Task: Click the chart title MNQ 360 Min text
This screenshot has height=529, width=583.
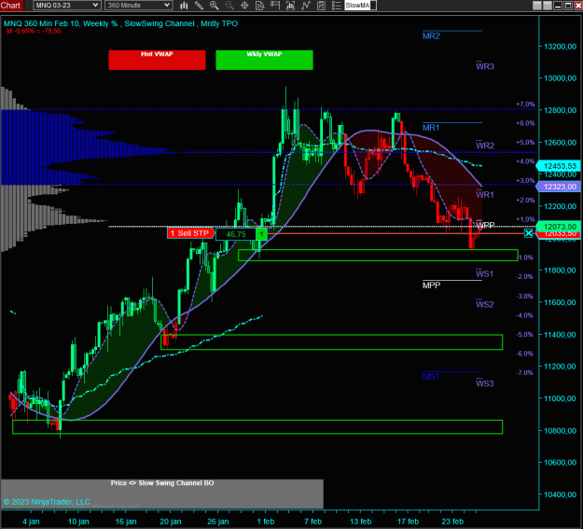Action: (x=121, y=23)
